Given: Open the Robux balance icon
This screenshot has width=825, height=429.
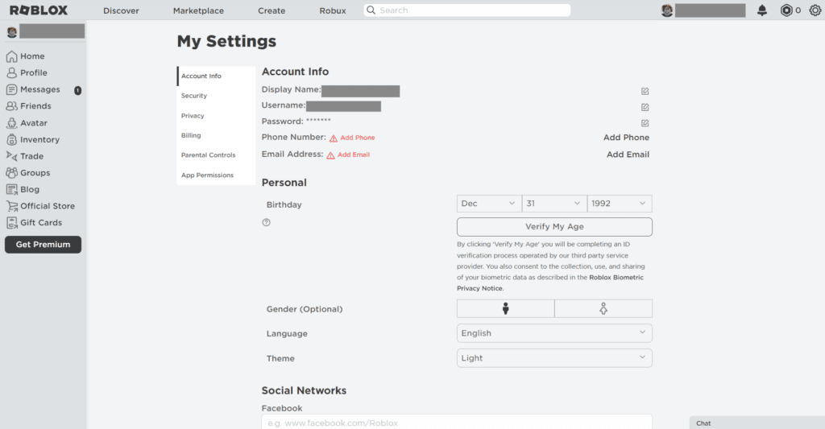Looking at the screenshot, I should coord(786,10).
